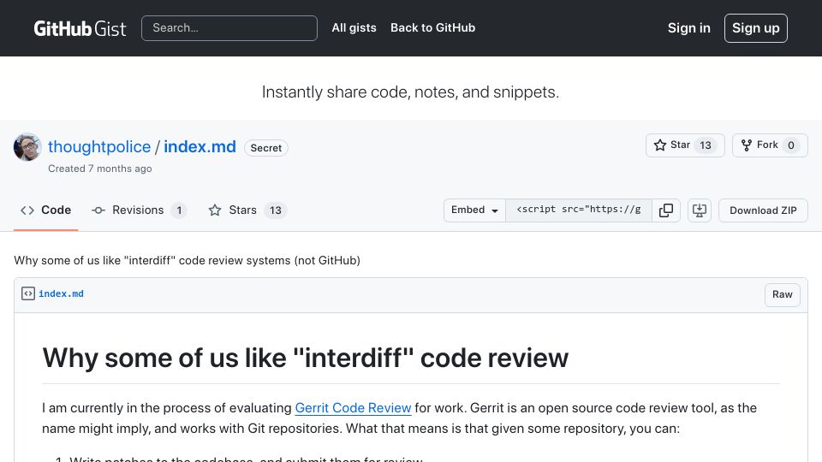The height and width of the screenshot is (462, 822).
Task: Expand the Embed dropdown
Action: click(474, 210)
